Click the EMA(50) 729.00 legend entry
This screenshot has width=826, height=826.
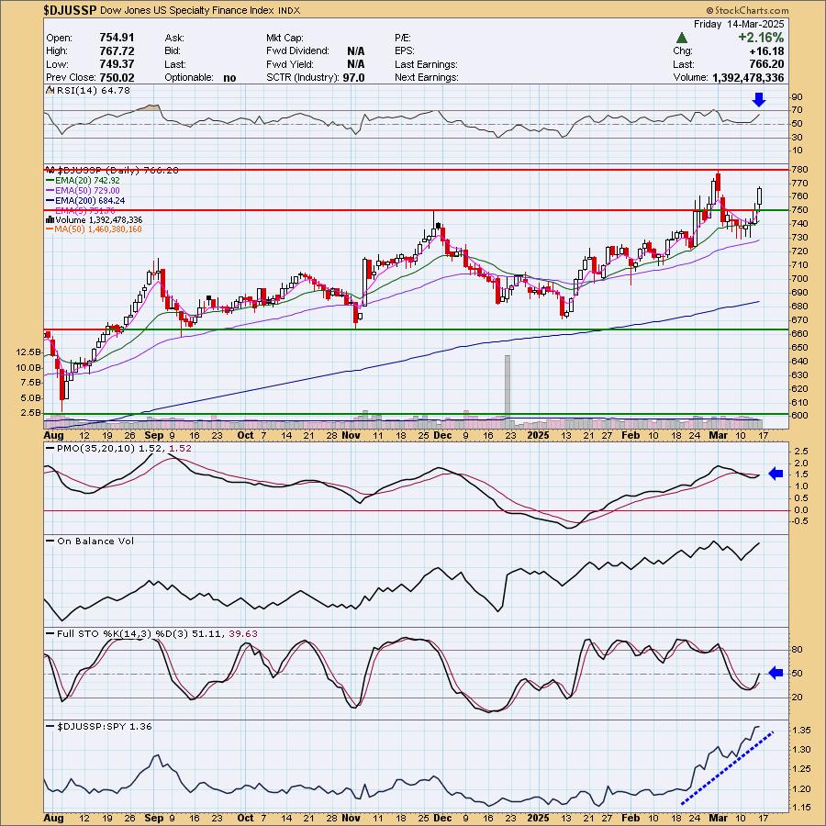[84, 190]
